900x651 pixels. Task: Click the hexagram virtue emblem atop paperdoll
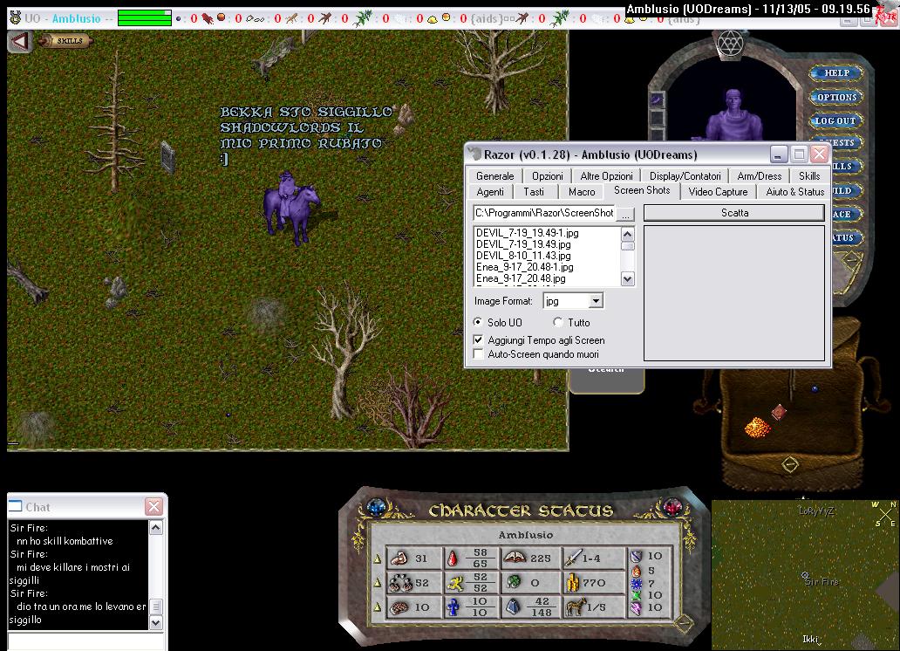click(730, 43)
